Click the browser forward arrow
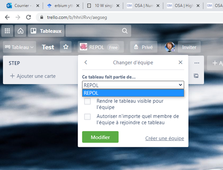Viewport: 223px width, 170px height. pos(18,17)
